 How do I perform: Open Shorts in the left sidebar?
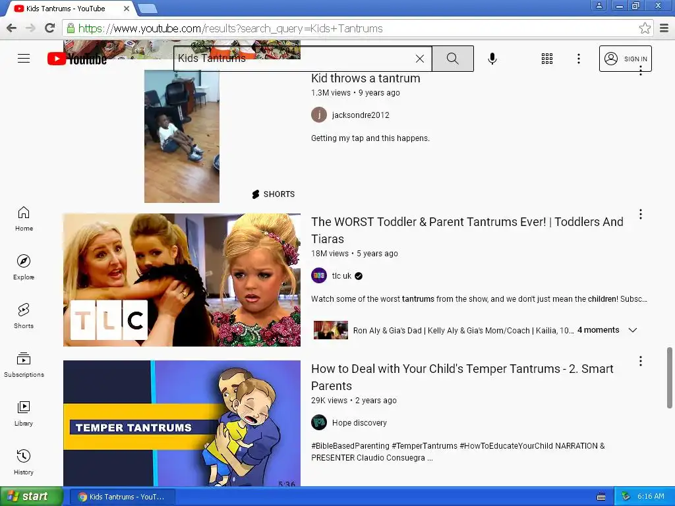(x=24, y=316)
